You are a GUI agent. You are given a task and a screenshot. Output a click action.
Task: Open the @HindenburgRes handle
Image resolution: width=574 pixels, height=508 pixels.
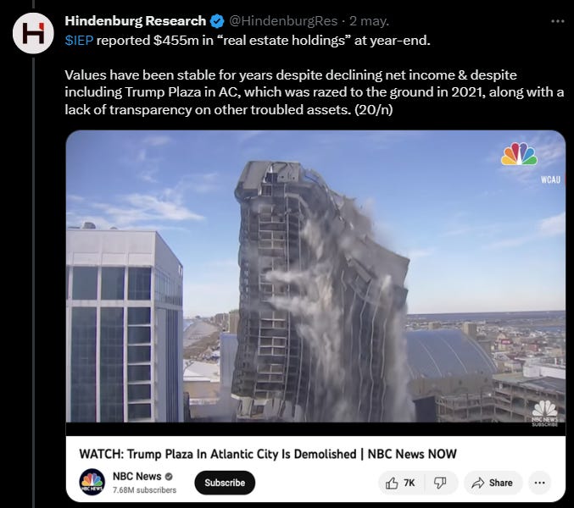[x=283, y=21]
